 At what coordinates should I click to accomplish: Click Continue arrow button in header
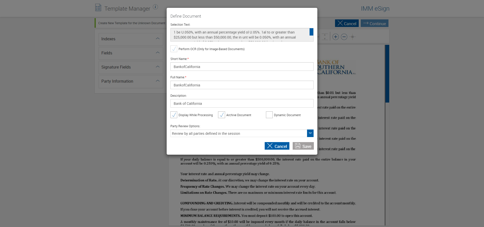pyautogui.click(x=374, y=23)
